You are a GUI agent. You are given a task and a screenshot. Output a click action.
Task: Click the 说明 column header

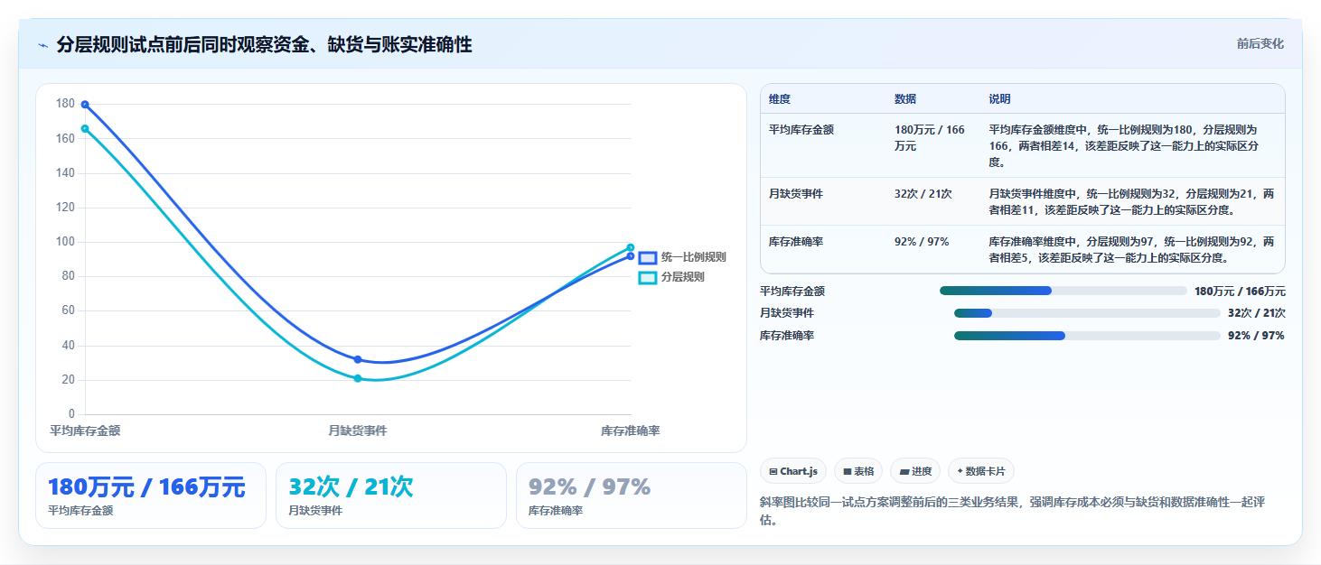1000,99
